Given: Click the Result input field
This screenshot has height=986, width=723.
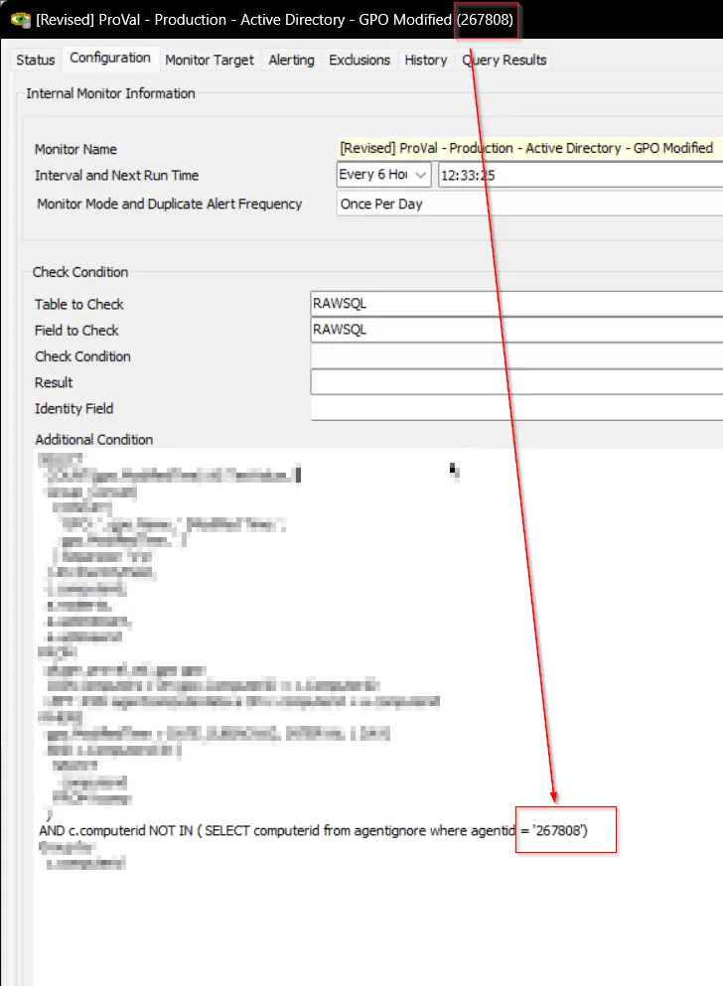Looking at the screenshot, I should tap(516, 382).
